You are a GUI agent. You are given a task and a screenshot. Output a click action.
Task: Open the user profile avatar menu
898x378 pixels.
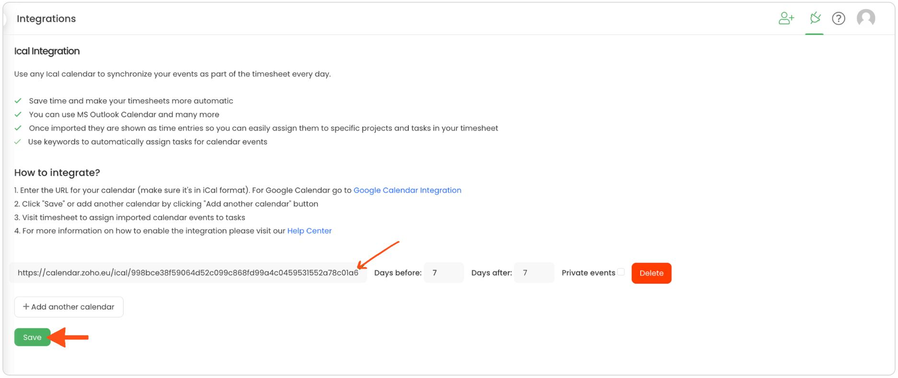866,19
